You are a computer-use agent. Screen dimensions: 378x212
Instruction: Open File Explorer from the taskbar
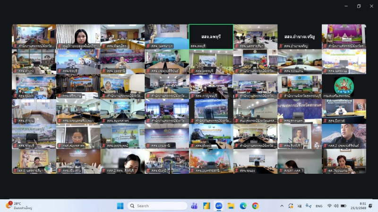231,206
